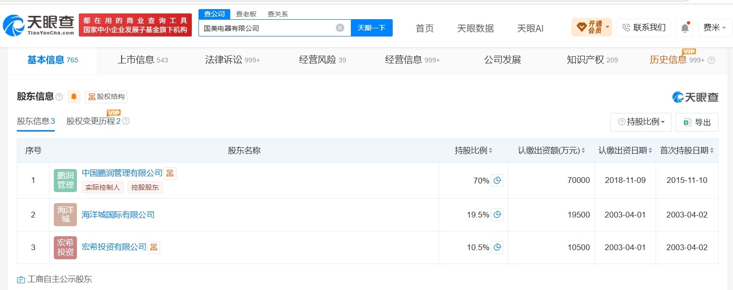Open the 开通会员 membership dropdown
Image resolution: width=733 pixels, height=290 pixels.
click(x=592, y=27)
